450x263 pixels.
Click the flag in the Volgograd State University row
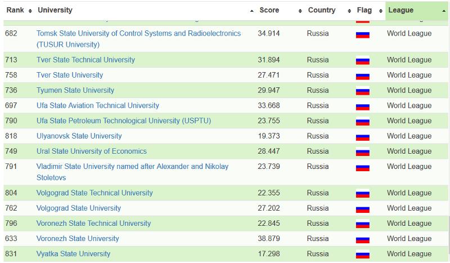pos(362,209)
